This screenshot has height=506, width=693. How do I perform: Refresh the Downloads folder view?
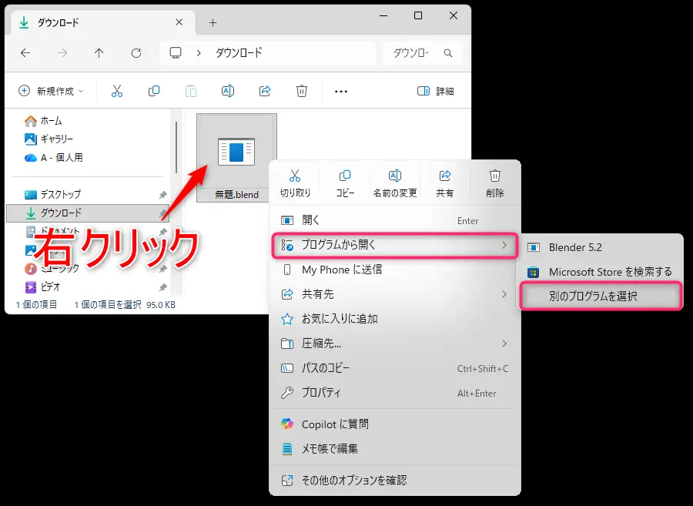pyautogui.click(x=136, y=53)
